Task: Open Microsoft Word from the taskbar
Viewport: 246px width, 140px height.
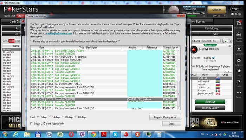Action: (x=49, y=134)
